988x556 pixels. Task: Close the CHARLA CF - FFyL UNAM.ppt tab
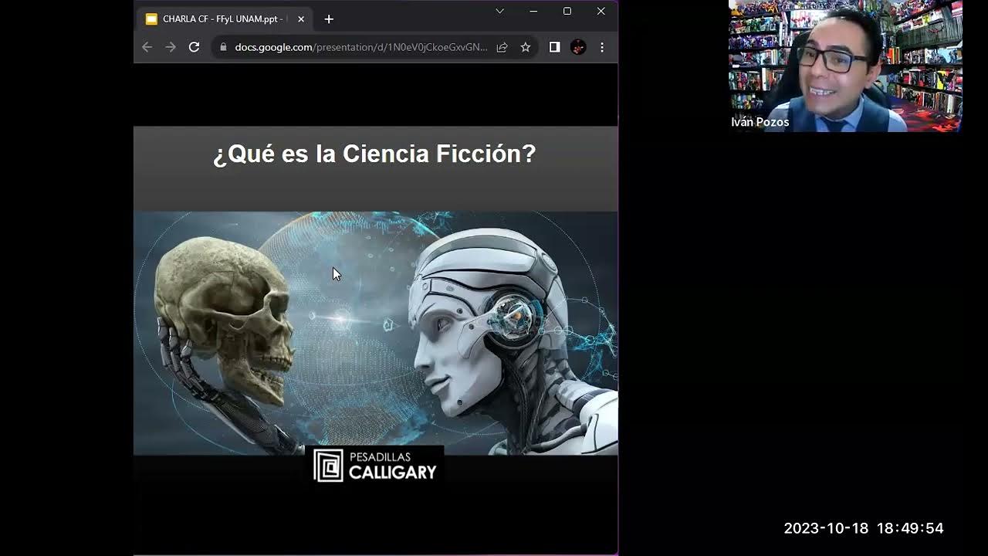pos(301,19)
